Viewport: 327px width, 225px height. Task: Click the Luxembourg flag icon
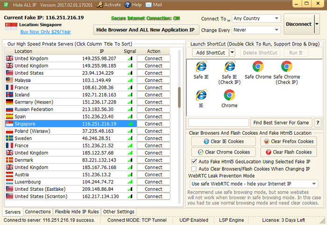click(x=9, y=182)
